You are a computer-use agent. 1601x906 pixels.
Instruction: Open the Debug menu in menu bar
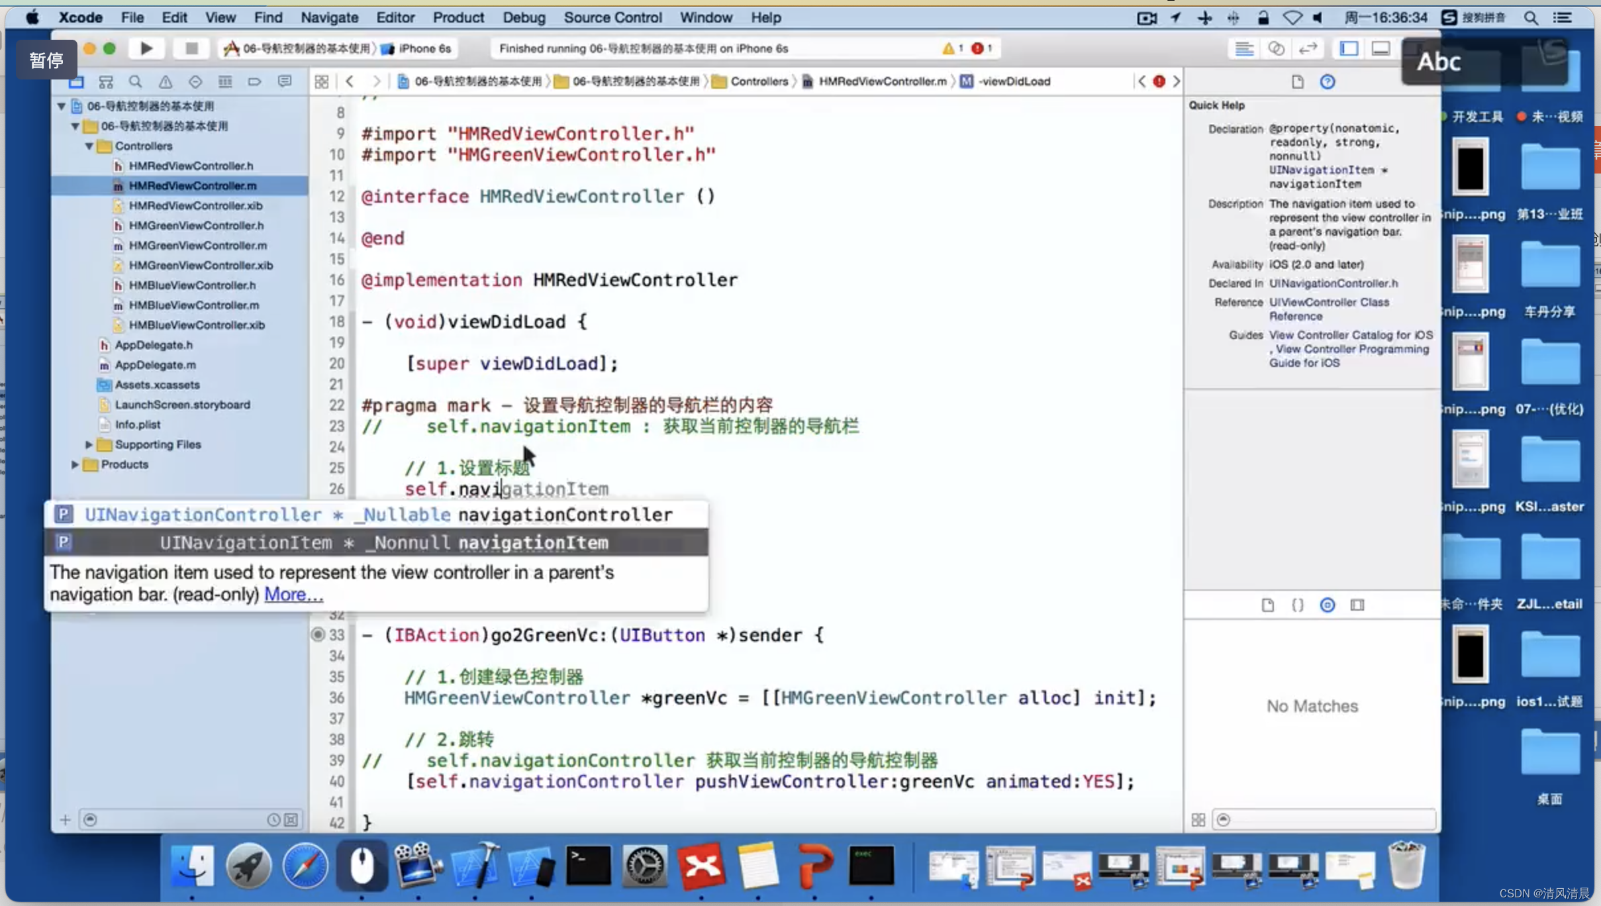(x=523, y=18)
